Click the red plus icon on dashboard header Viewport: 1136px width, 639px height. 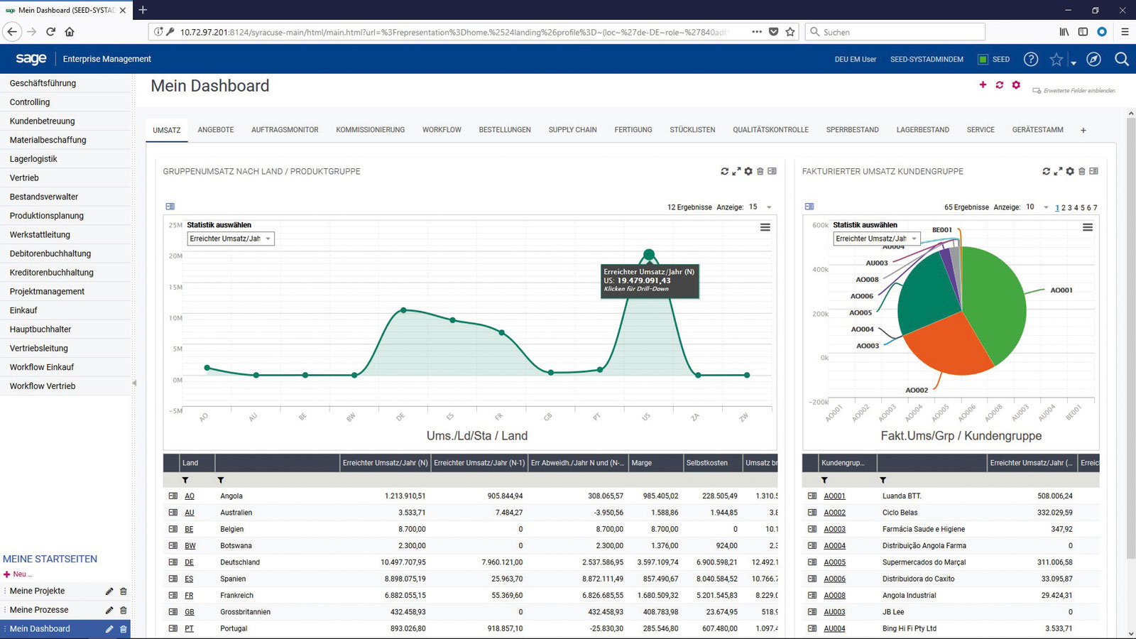983,84
